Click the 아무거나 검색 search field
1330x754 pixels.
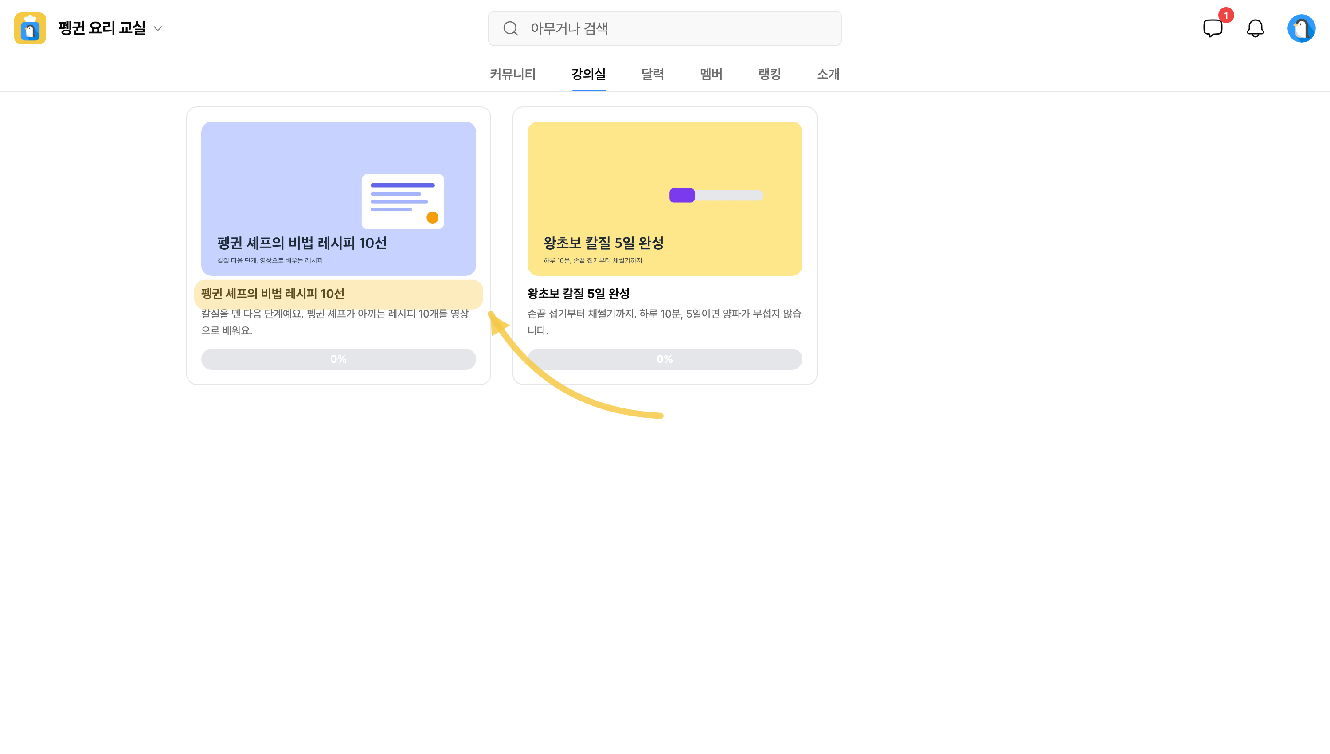click(665, 28)
